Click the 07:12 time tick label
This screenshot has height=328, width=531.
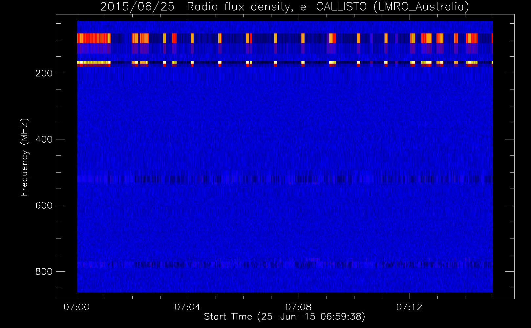point(410,307)
